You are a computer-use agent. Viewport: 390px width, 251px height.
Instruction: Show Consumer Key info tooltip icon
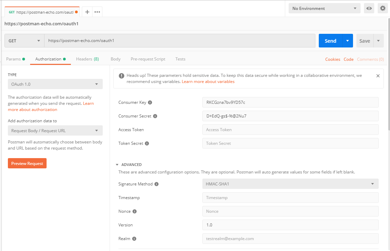click(150, 102)
